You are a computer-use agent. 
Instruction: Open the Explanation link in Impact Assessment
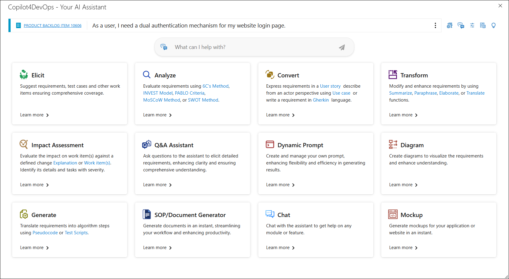coord(65,163)
